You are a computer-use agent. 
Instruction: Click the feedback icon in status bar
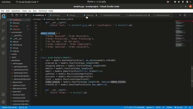(186, 107)
